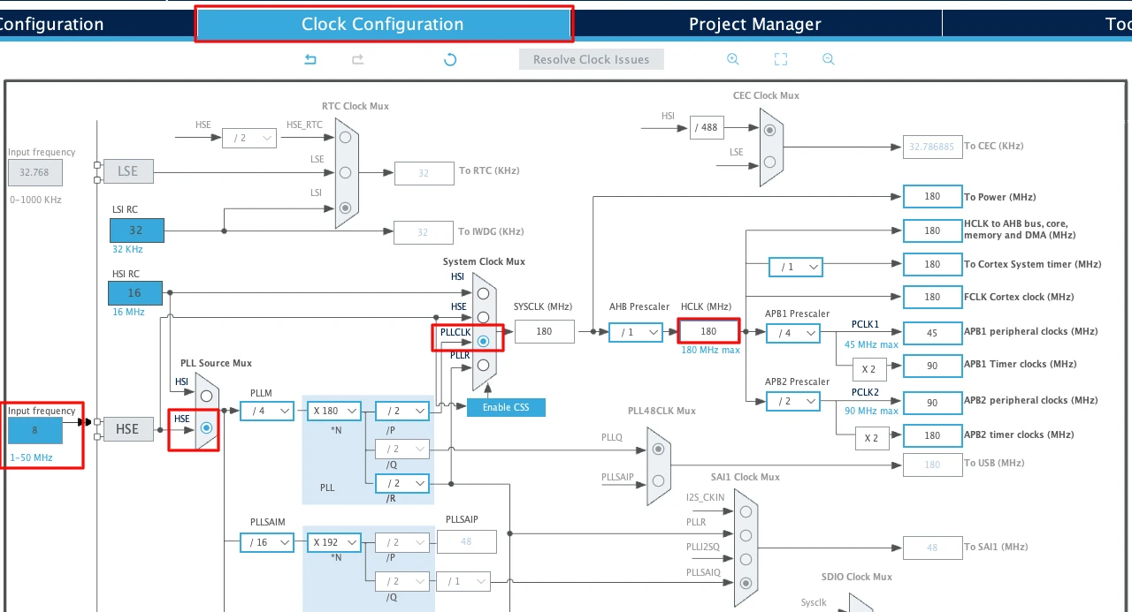Zoom in on the clock diagram
This screenshot has height=612, width=1132.
click(732, 59)
